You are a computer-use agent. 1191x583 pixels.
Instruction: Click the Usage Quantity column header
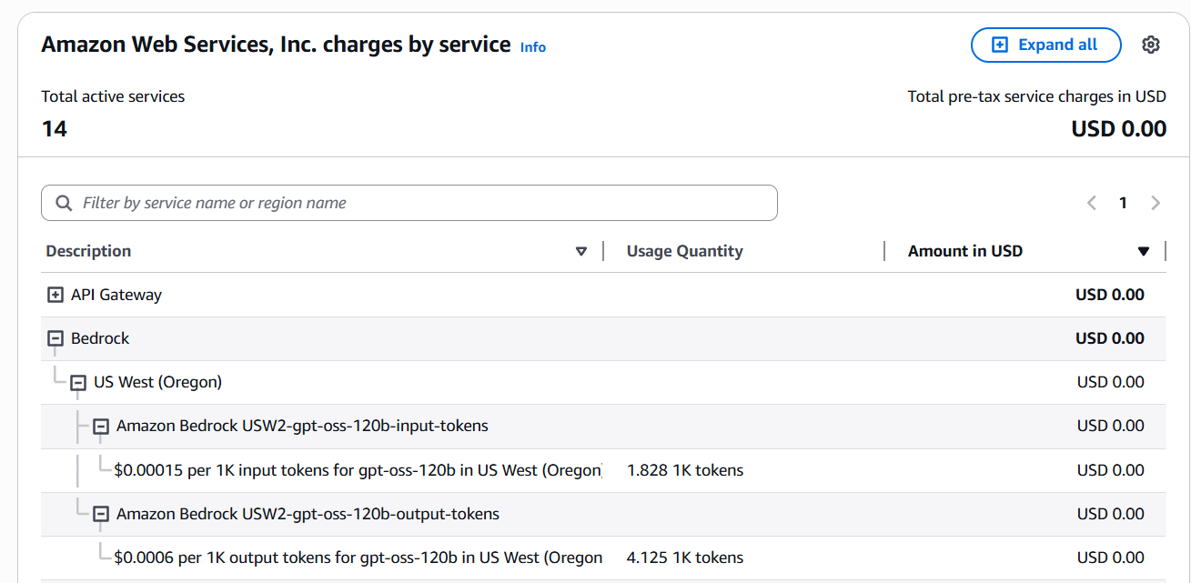tap(684, 251)
